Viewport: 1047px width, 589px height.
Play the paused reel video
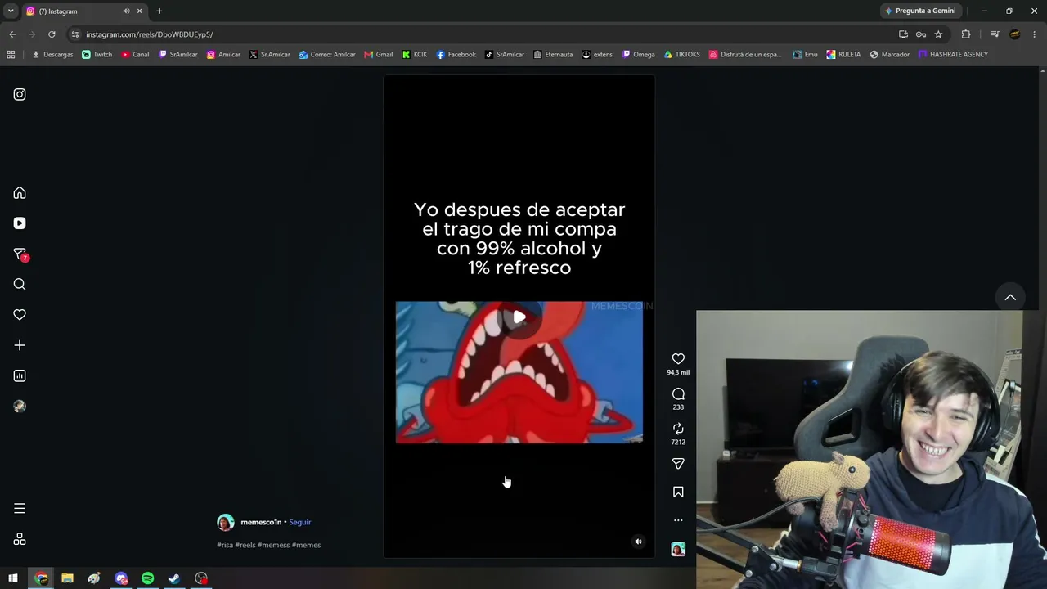click(x=519, y=317)
